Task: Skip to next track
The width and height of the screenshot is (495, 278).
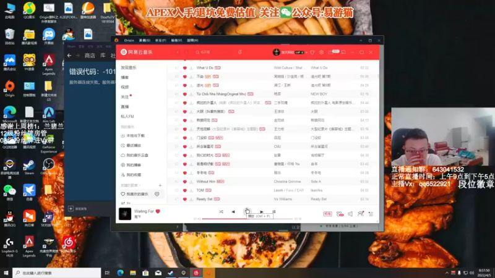Action: pyautogui.click(x=261, y=212)
